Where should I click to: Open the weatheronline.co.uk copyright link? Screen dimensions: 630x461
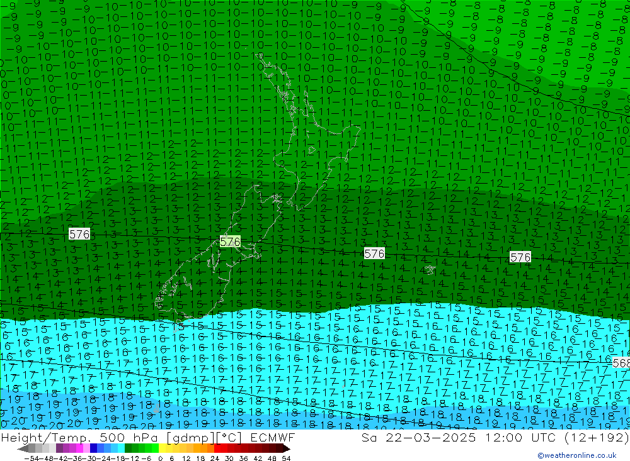click(577, 455)
